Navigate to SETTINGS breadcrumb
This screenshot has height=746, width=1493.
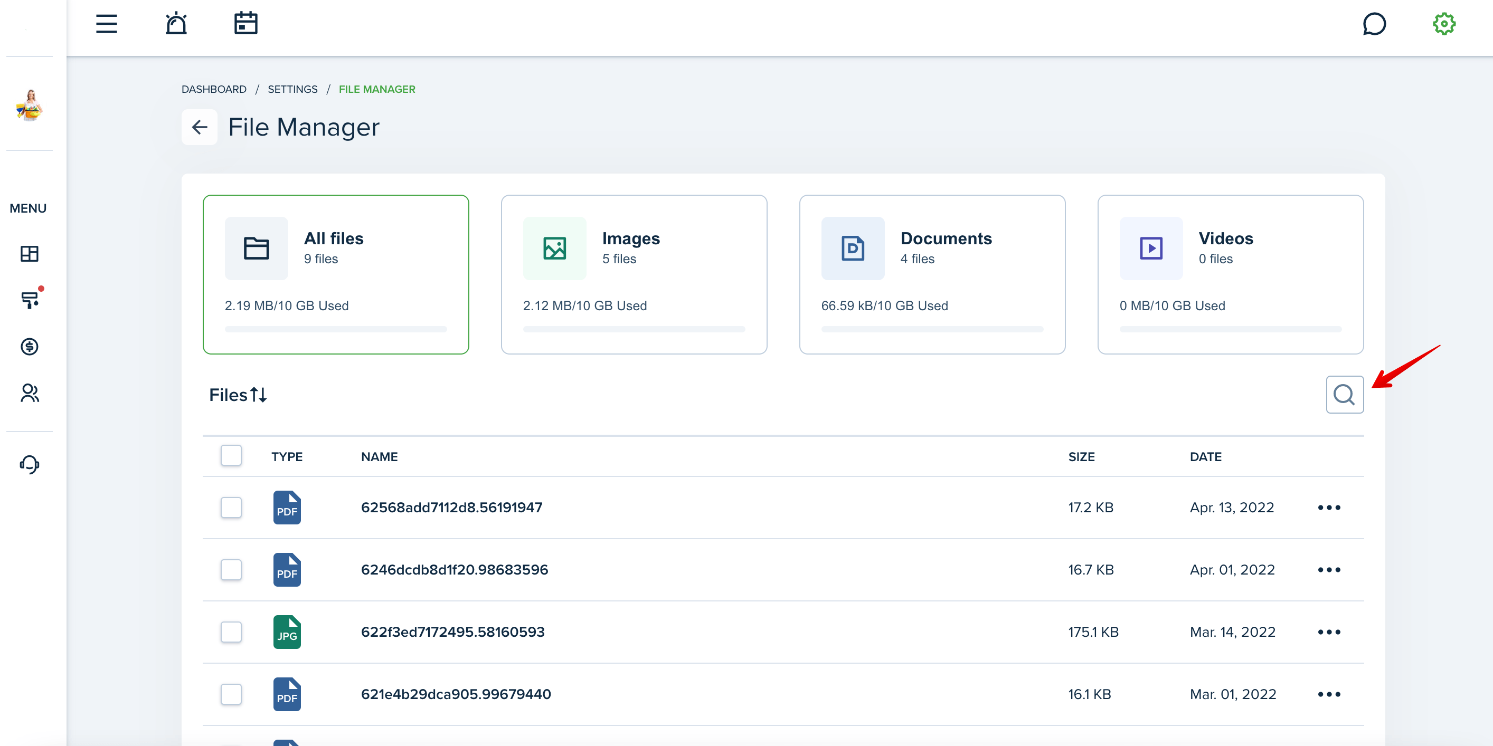click(x=292, y=89)
